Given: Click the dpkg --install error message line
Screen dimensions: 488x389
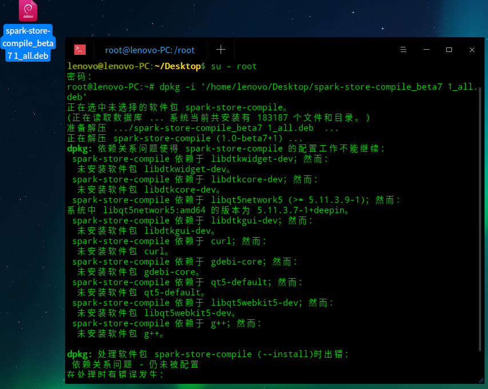Looking at the screenshot, I should pyautogui.click(x=207, y=354).
